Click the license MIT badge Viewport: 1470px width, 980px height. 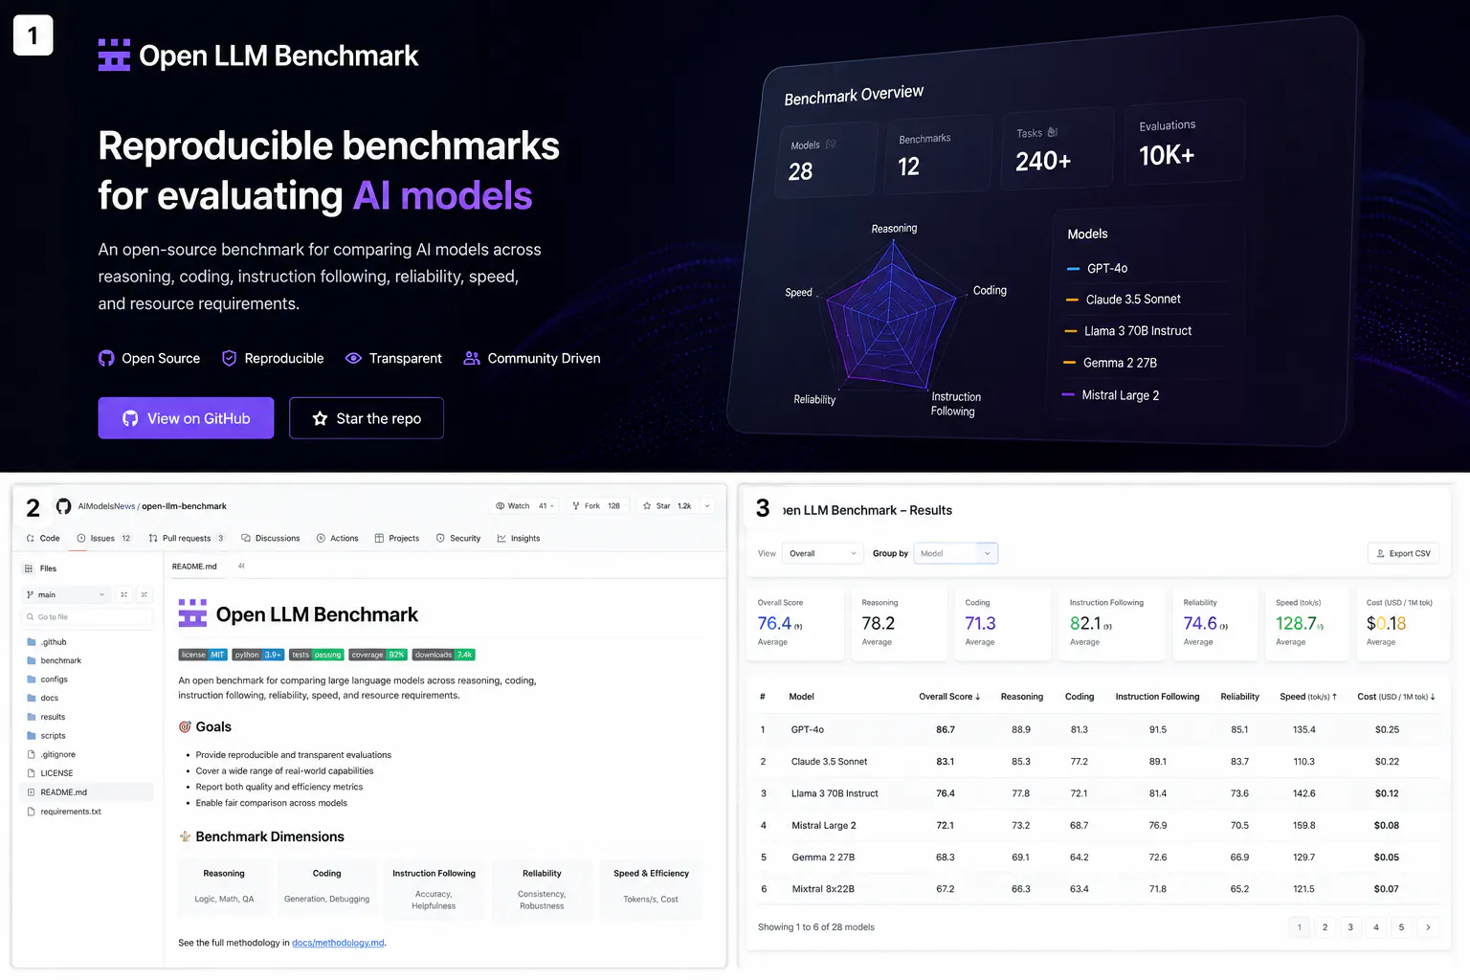(203, 655)
